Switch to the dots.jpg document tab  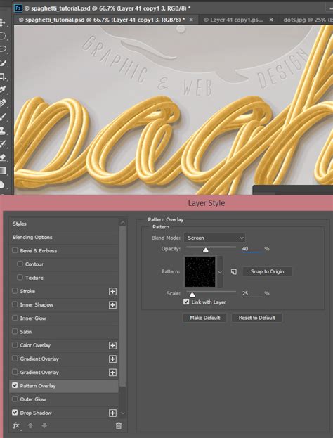(307, 20)
